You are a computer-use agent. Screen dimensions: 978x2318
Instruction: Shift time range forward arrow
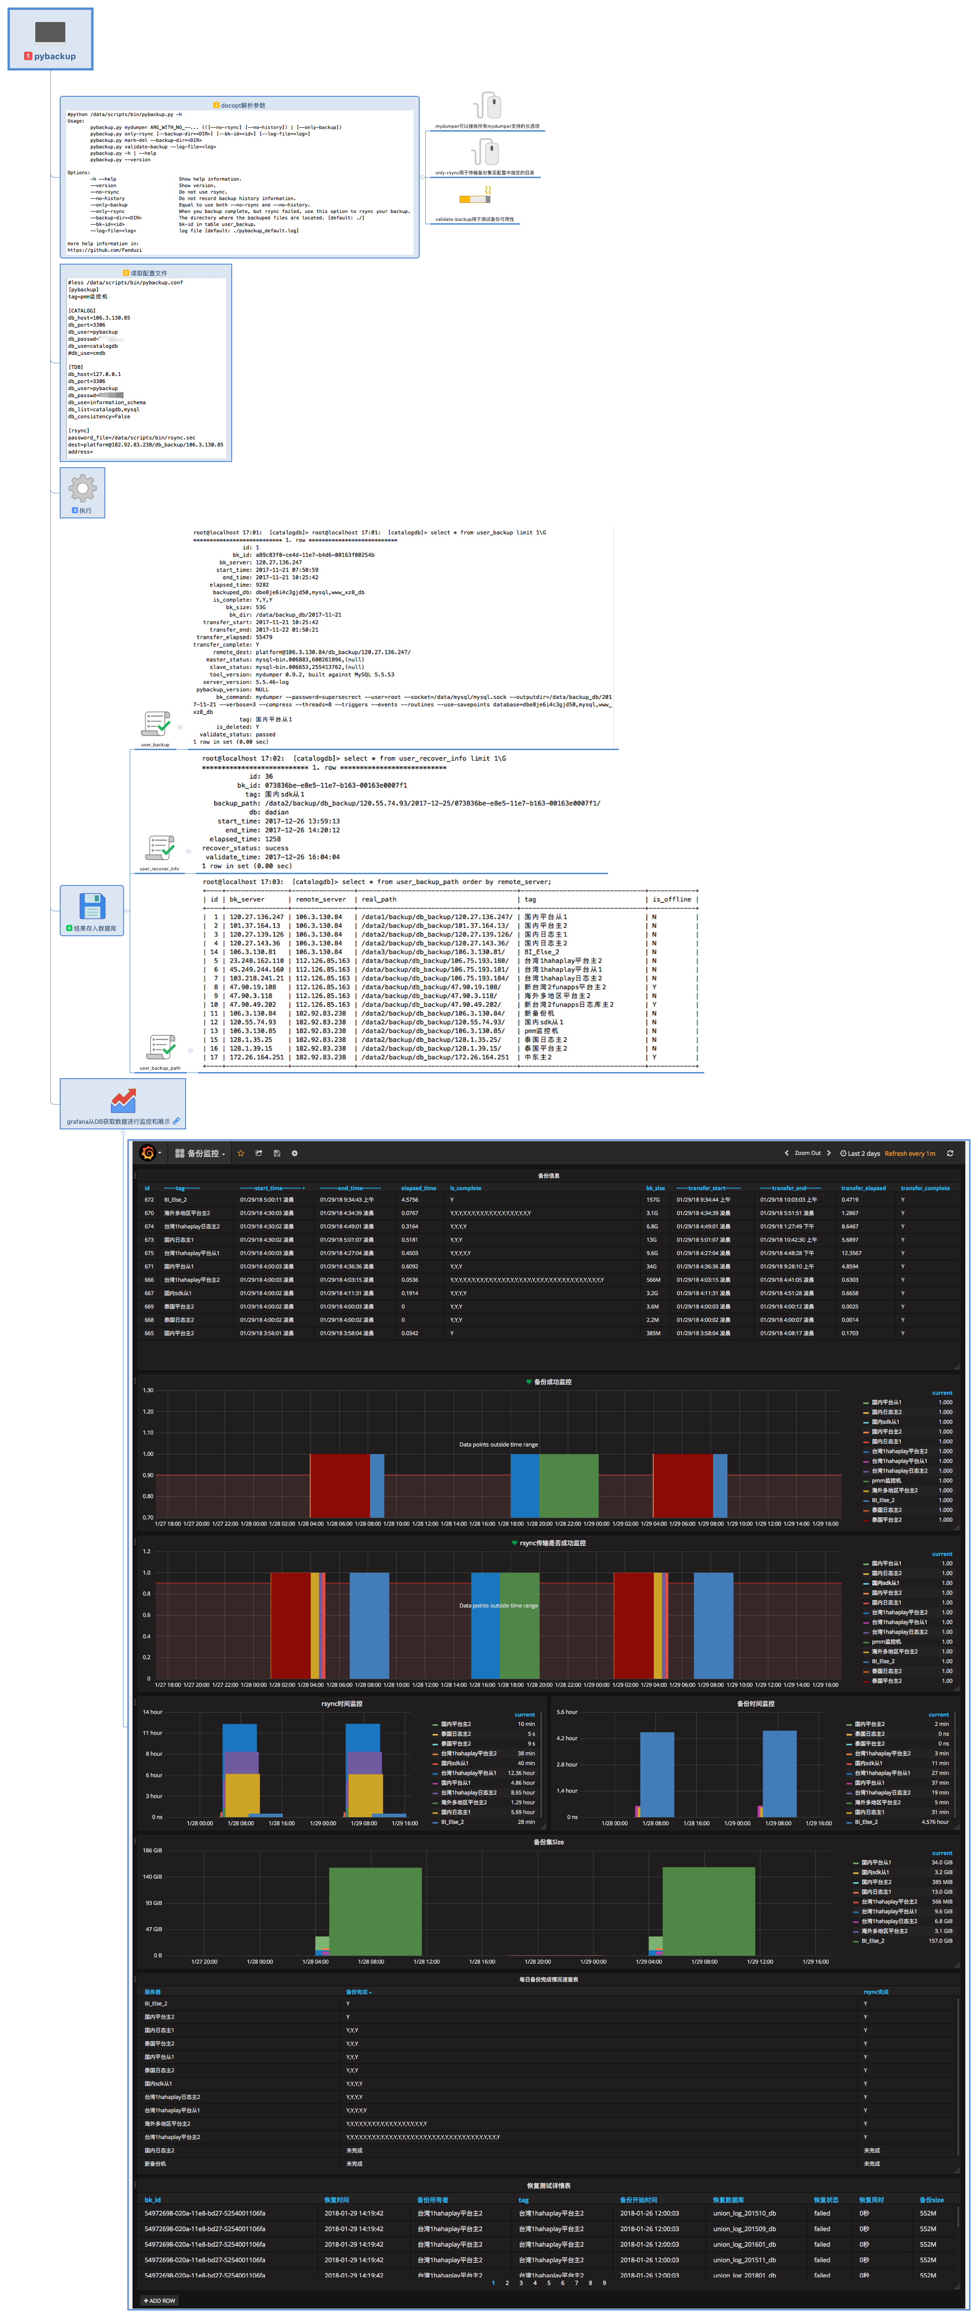coord(829,1153)
